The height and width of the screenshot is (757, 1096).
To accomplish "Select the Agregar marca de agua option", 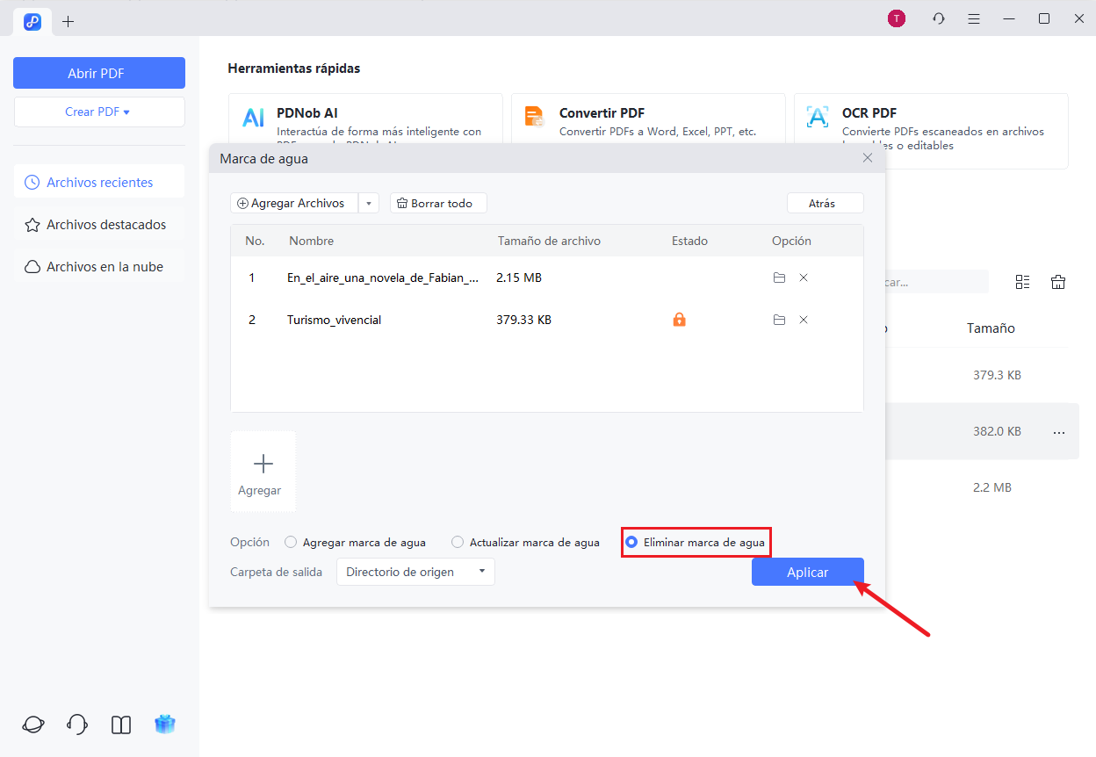I will click(x=291, y=542).
